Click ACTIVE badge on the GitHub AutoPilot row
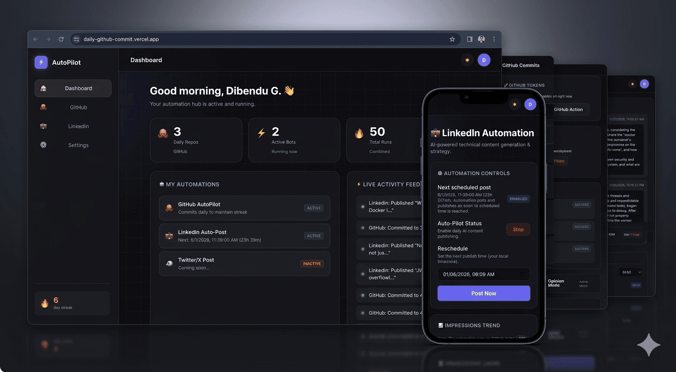This screenshot has height=372, width=676. [314, 208]
